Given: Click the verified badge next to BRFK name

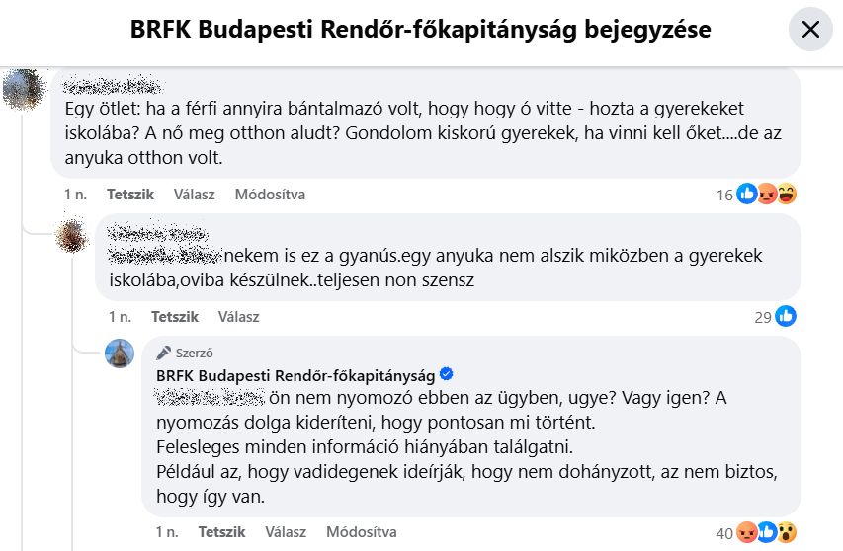Looking at the screenshot, I should pyautogui.click(x=447, y=374).
